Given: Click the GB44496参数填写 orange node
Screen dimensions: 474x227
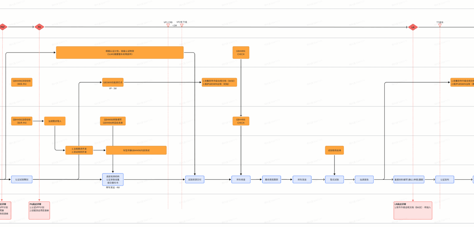Looking at the screenshot, I should 113,121.
